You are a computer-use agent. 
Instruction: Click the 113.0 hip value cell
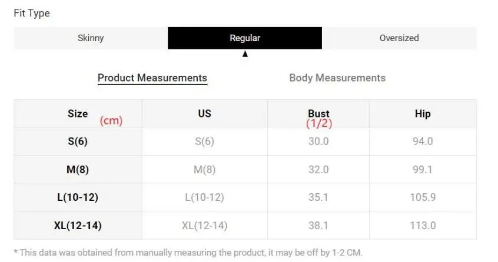pyautogui.click(x=423, y=226)
